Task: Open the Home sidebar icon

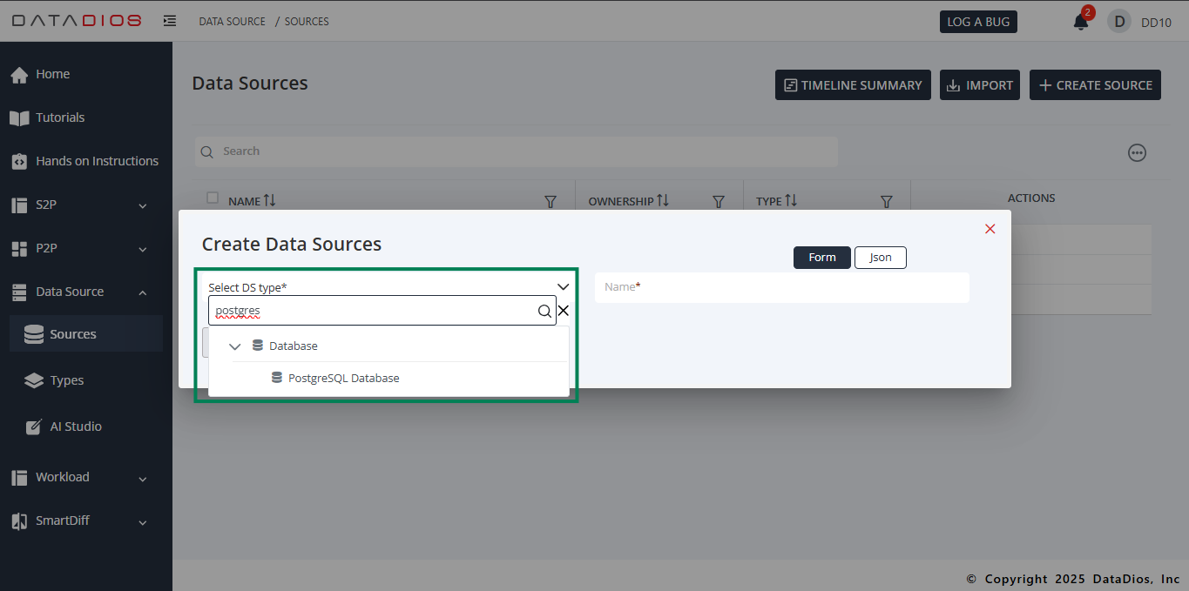Action: point(19,74)
